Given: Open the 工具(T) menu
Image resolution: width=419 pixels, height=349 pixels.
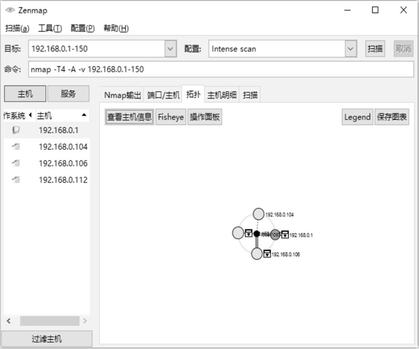Looking at the screenshot, I should [50, 28].
